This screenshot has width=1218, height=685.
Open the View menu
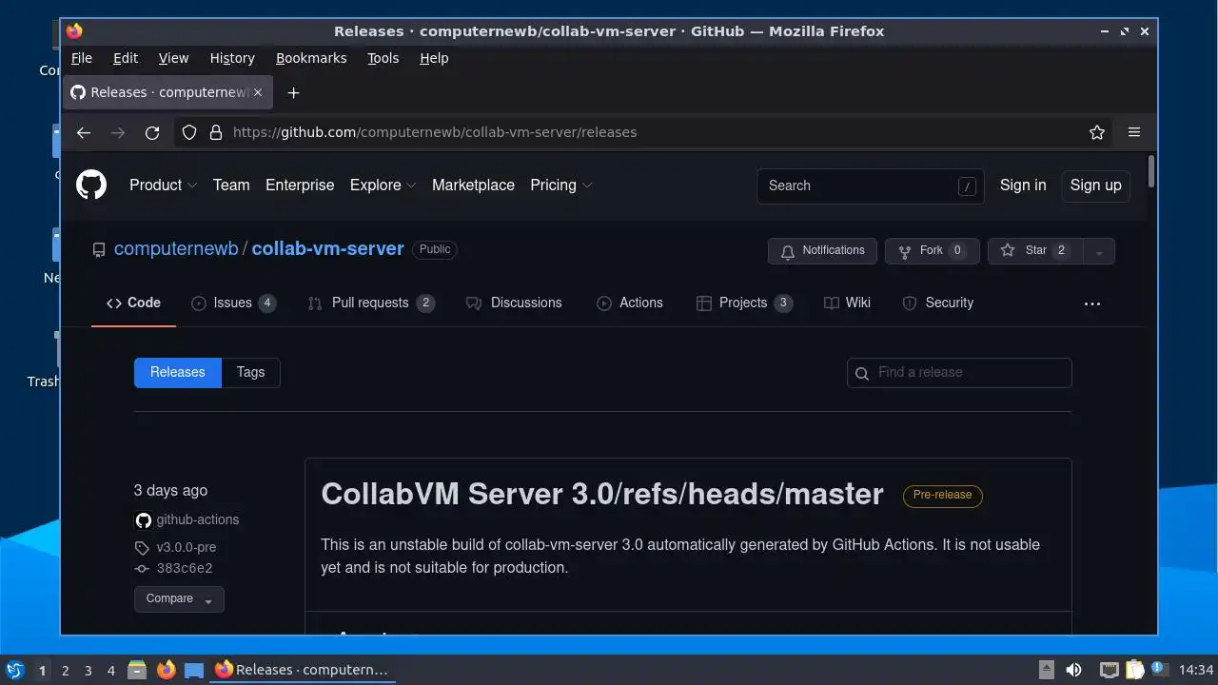[x=173, y=58]
